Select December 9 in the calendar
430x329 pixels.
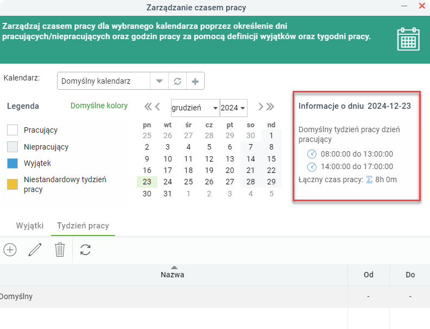(x=147, y=159)
